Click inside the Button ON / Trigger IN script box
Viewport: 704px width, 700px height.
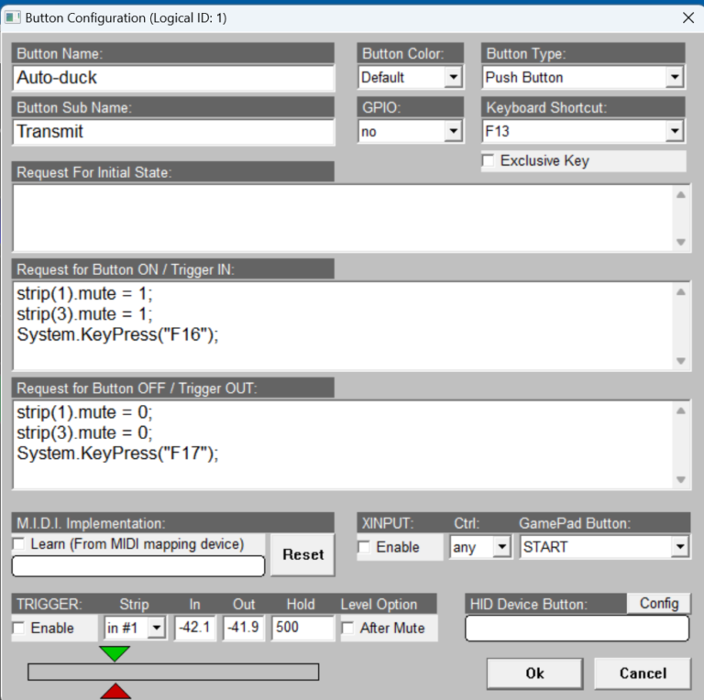point(344,326)
